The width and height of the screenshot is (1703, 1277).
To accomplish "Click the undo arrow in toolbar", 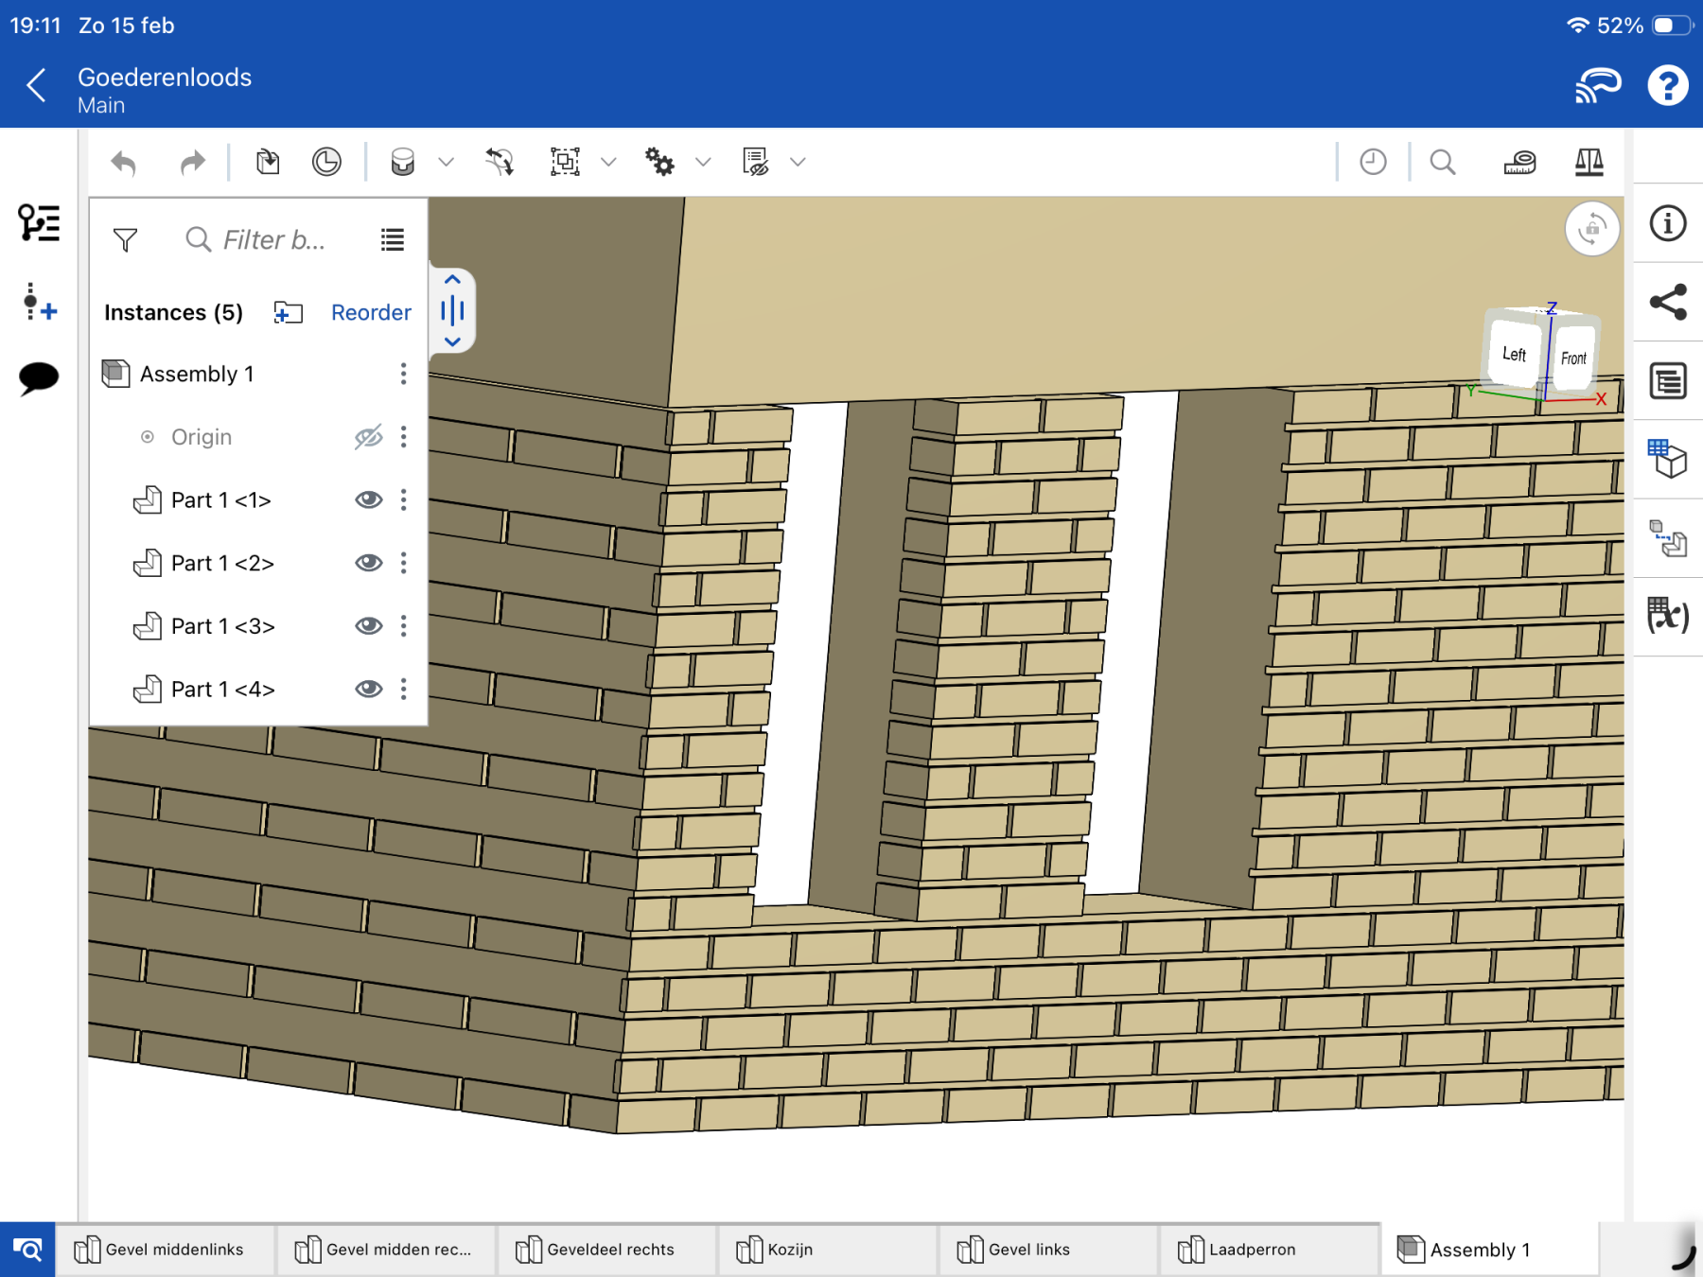I will [124, 163].
